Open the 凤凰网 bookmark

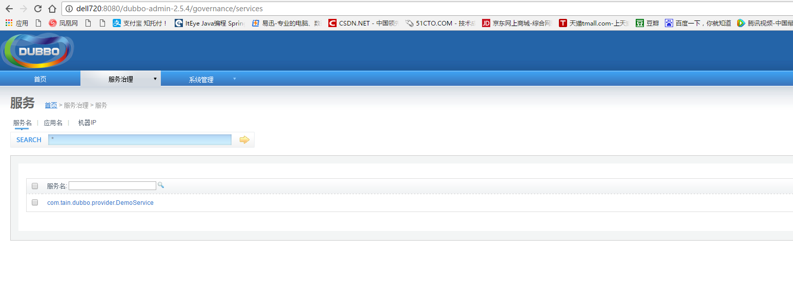tap(64, 23)
